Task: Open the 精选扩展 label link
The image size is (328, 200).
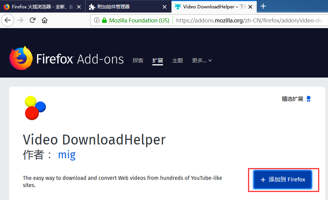Action: pyautogui.click(x=293, y=99)
